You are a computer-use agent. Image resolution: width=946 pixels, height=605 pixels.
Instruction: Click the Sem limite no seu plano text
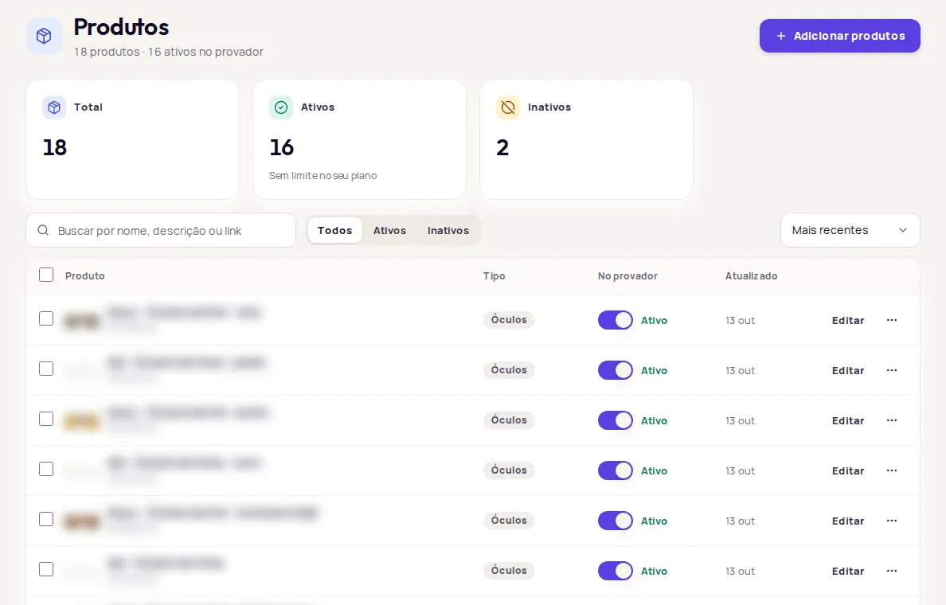322,175
